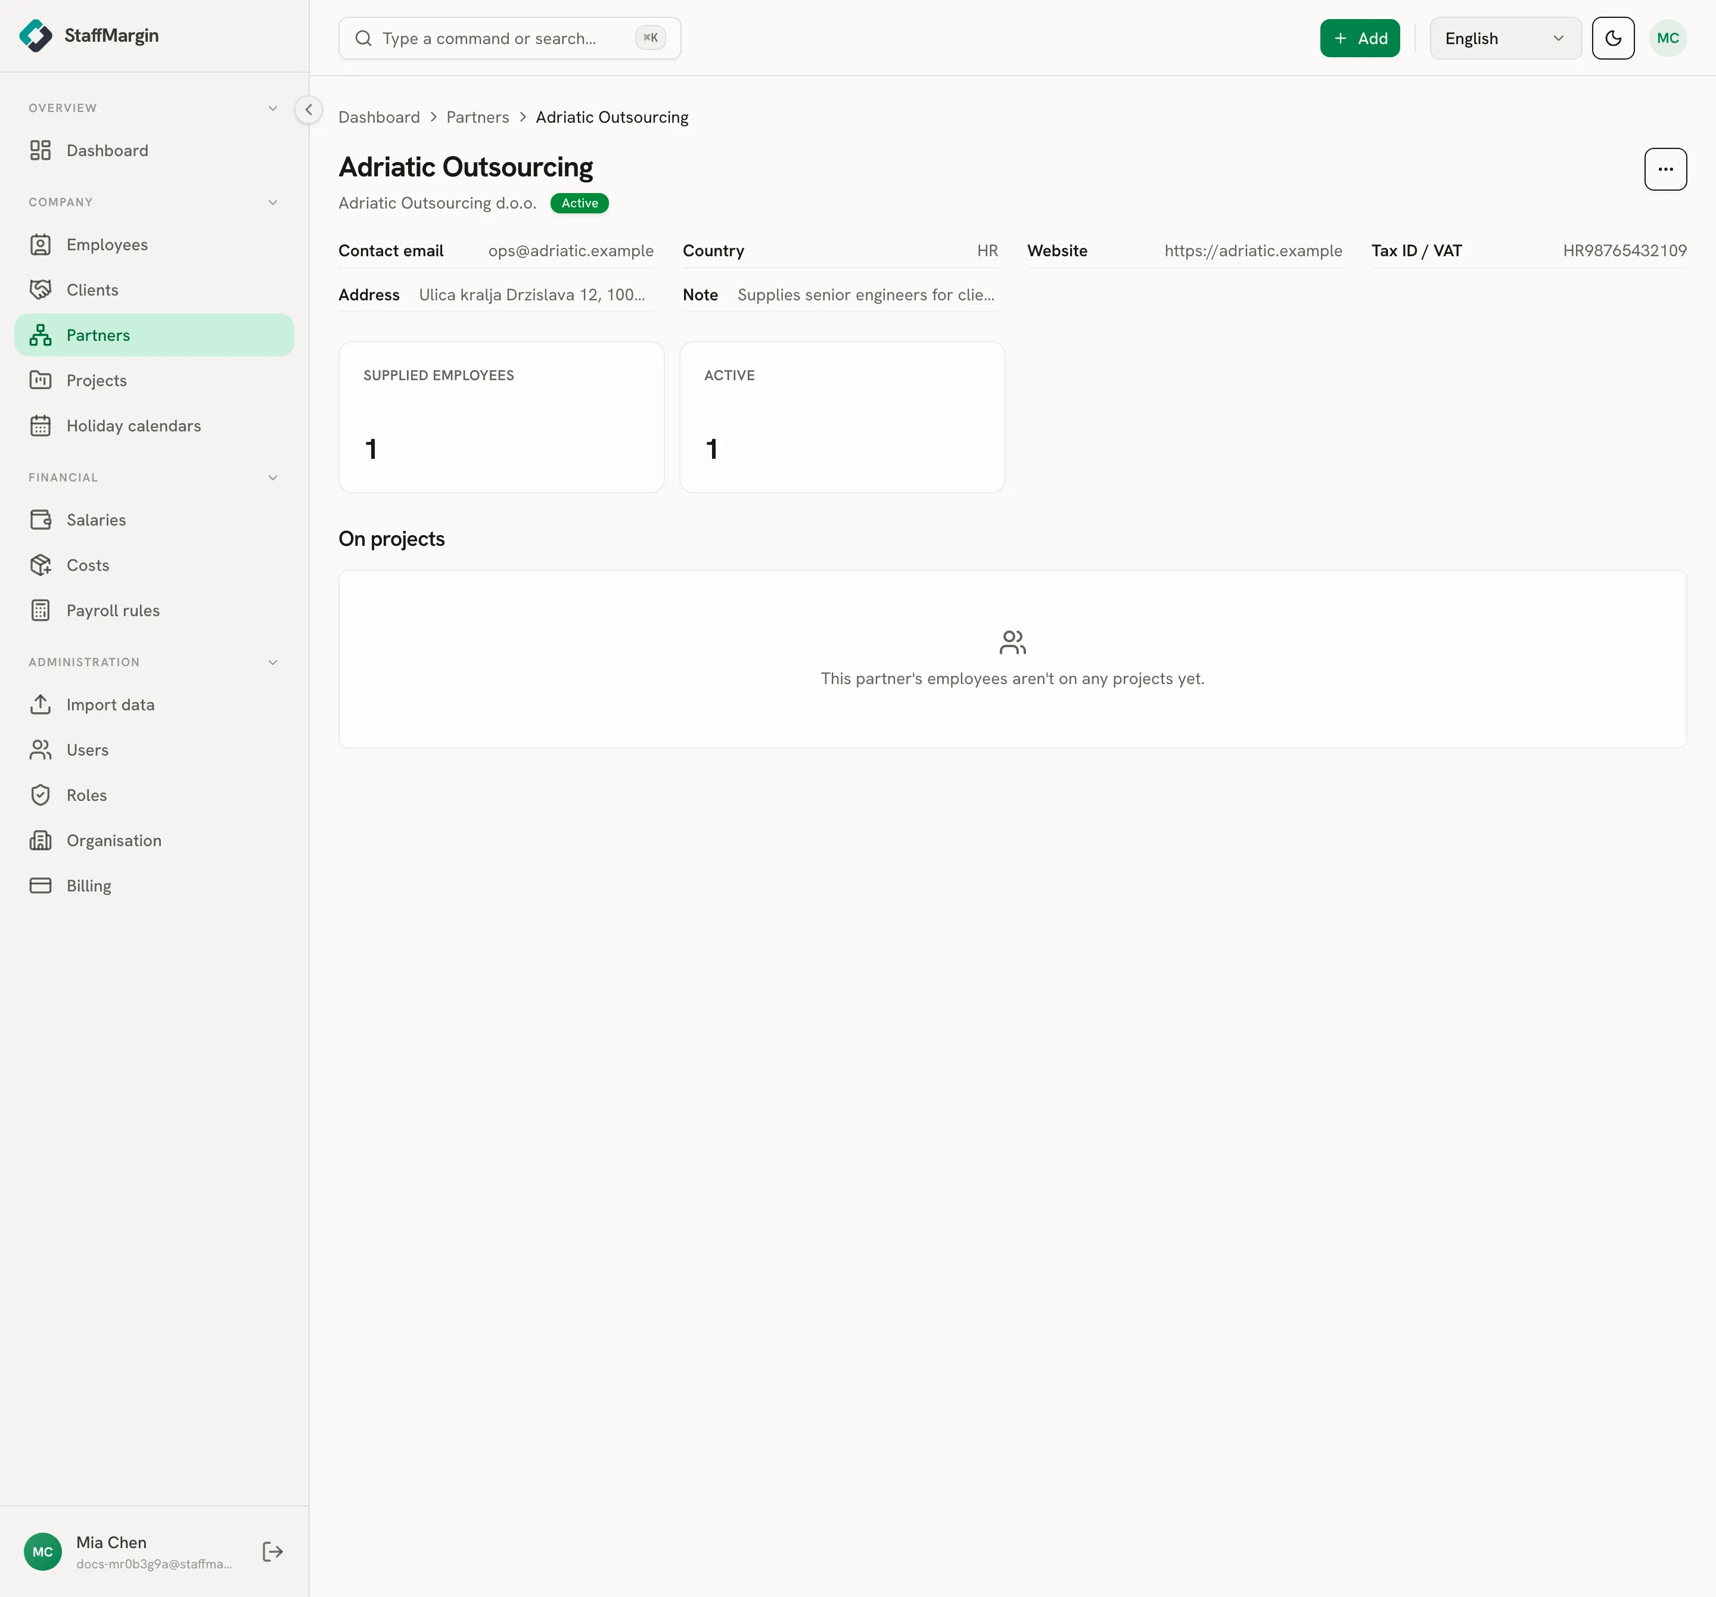Click in the command search field
Image resolution: width=1716 pixels, height=1597 pixels.
click(x=509, y=38)
